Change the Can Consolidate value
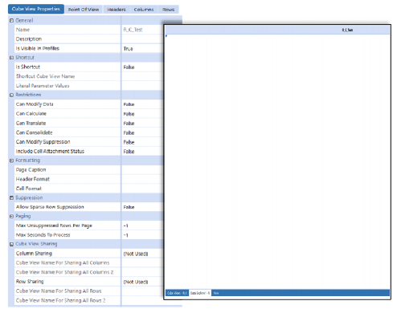Viewport: 393px width, 309px height. [142, 132]
